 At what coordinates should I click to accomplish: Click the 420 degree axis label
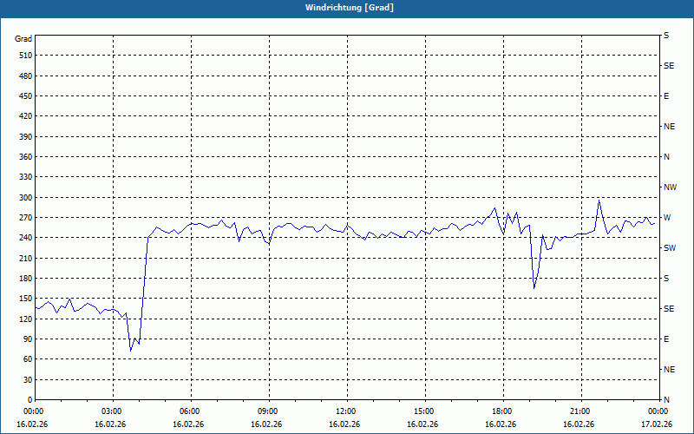26,116
